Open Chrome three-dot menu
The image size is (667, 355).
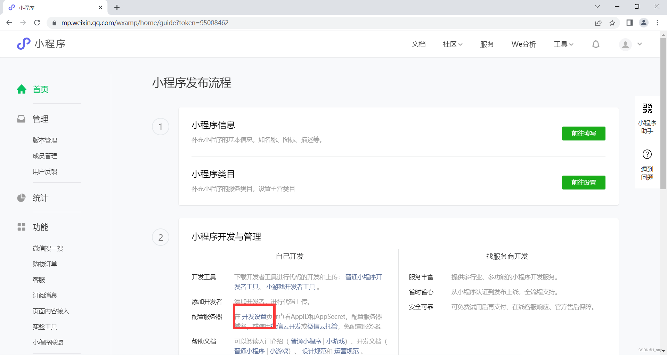[657, 23]
